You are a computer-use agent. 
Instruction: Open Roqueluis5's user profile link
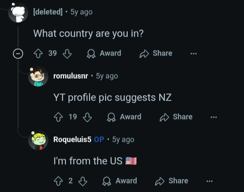point(72,139)
